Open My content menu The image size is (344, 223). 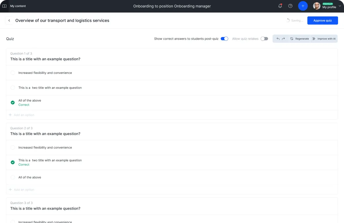click(x=18, y=6)
